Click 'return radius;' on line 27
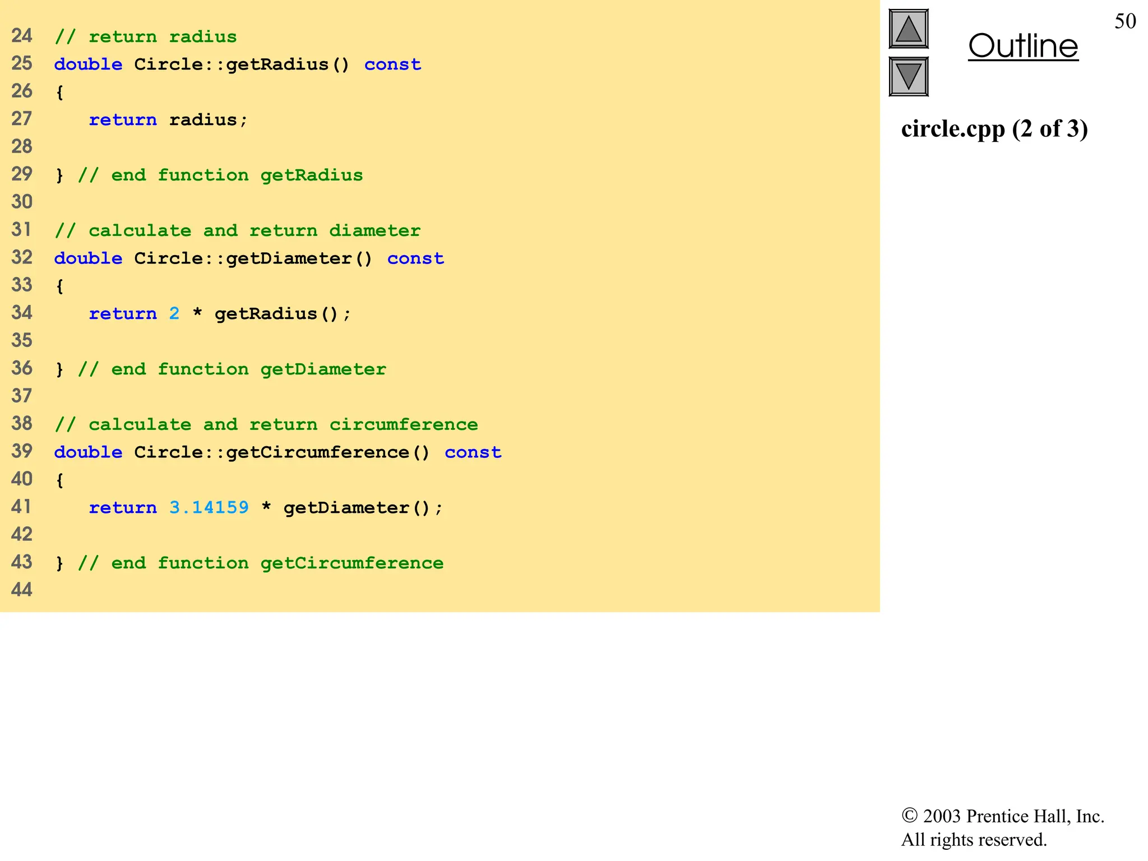The image size is (1148, 861). 168,119
